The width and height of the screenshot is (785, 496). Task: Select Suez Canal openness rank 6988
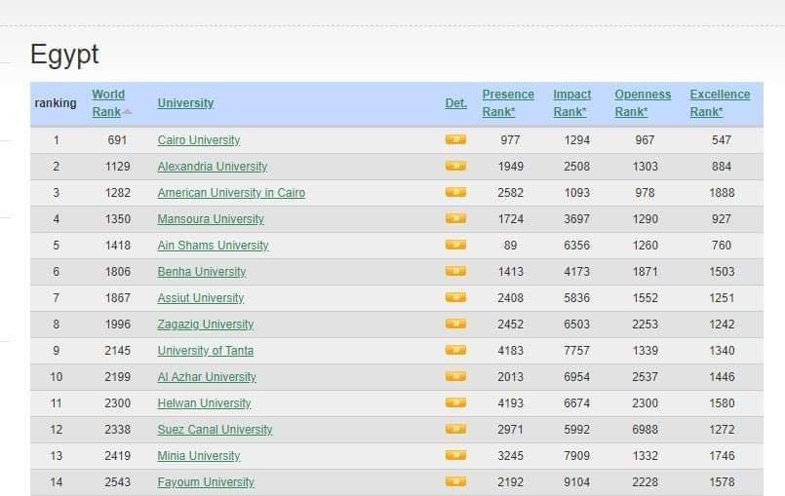point(645,430)
